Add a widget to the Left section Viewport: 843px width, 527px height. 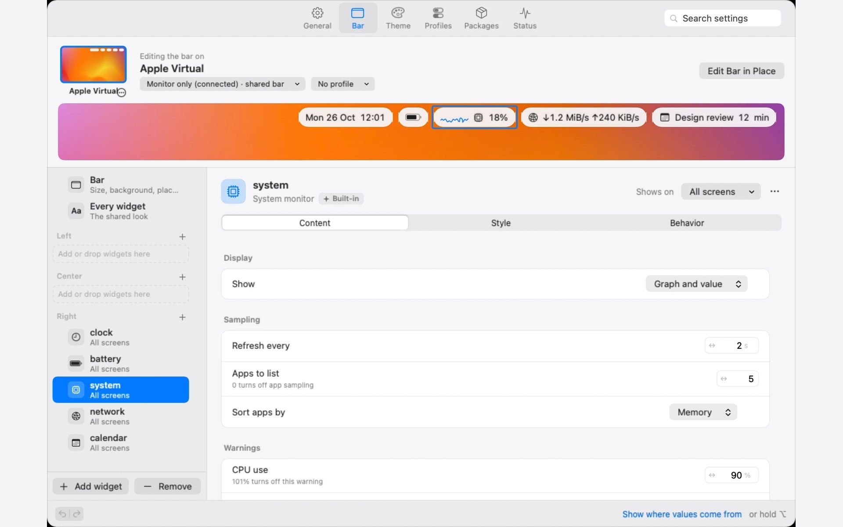[x=183, y=237]
